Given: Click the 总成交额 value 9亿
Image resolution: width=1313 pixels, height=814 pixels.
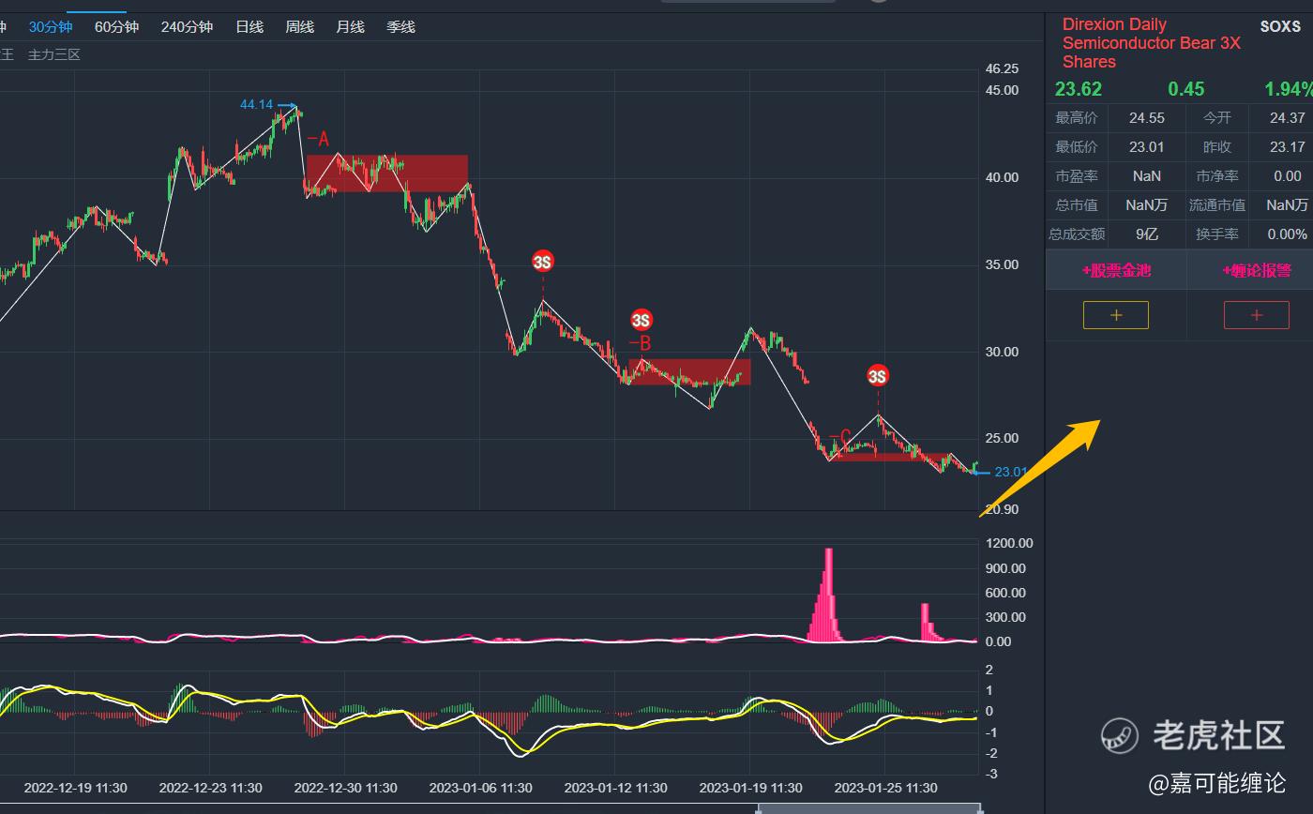Looking at the screenshot, I should coord(1146,234).
